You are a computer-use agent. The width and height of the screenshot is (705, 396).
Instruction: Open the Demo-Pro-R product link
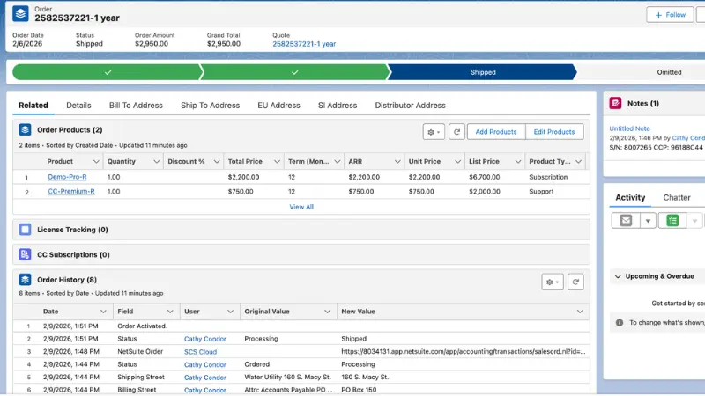tap(67, 177)
